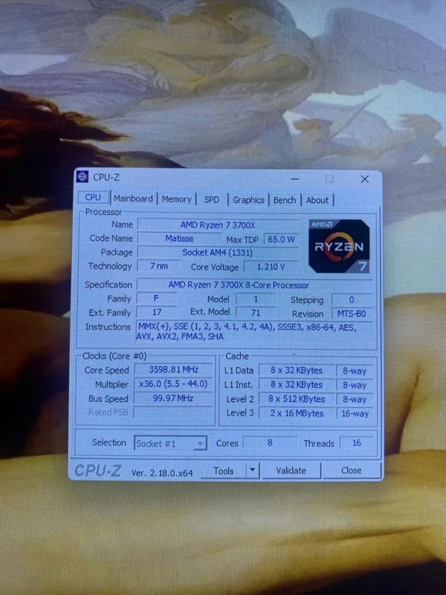Select the CPU tab
The width and height of the screenshot is (446, 595).
(93, 197)
